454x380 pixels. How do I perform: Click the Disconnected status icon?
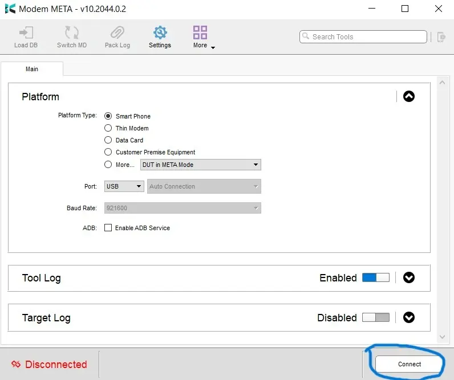pyautogui.click(x=16, y=365)
